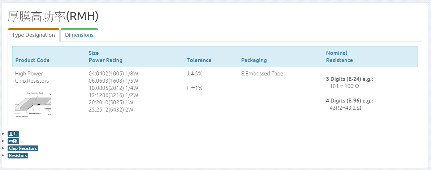
Task: Click the Size Power Rating column header
Action: tap(105, 57)
